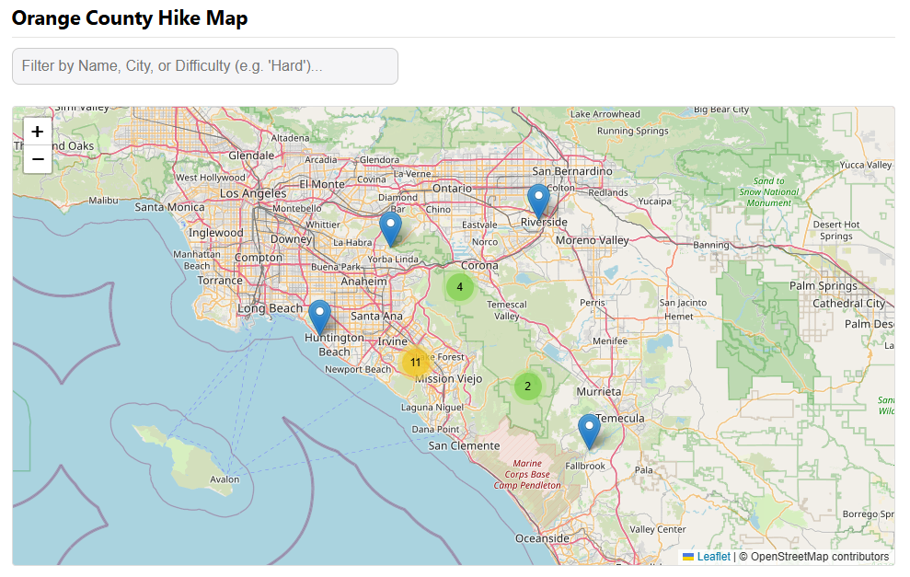Click the Orange County Hike Map heading
Screen dimensions: 910x577
[x=130, y=18]
